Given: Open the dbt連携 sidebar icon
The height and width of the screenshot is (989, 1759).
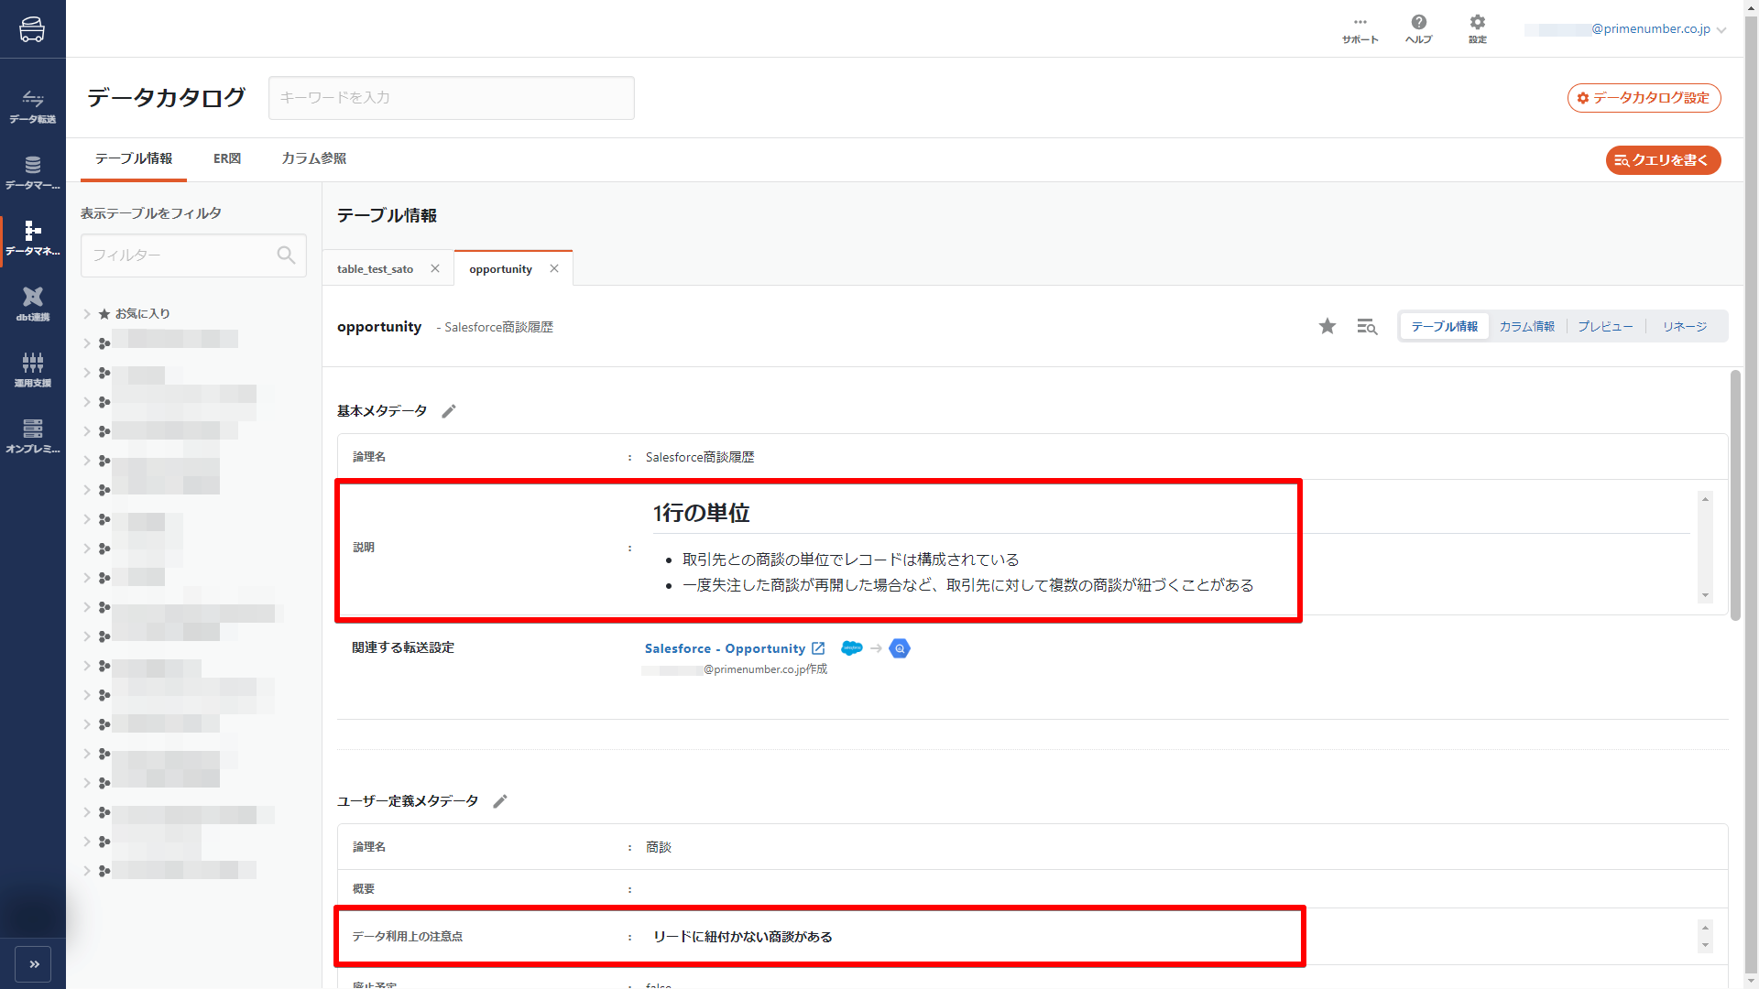Looking at the screenshot, I should (33, 304).
